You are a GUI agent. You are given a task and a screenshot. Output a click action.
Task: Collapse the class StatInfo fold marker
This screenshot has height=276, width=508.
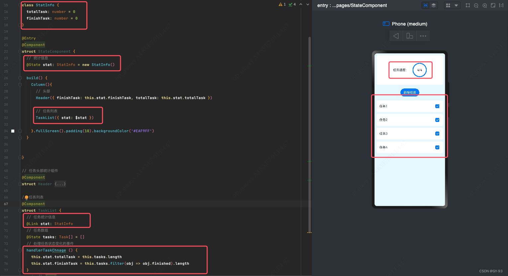(x=20, y=5)
